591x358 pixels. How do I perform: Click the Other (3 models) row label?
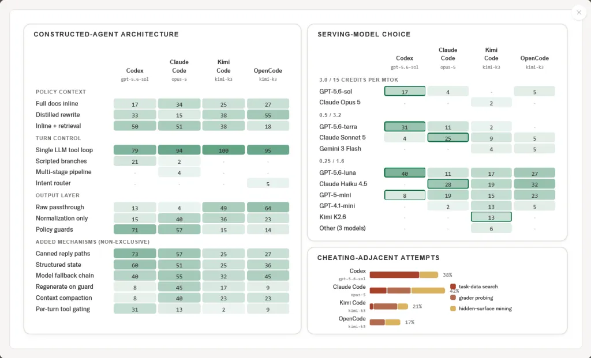click(342, 228)
